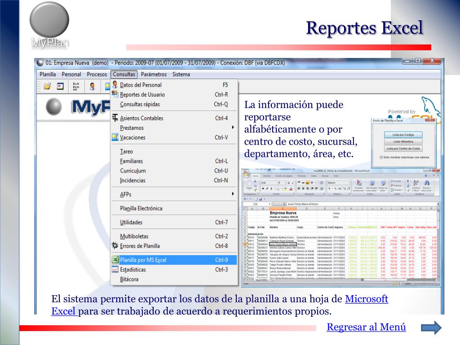Viewport: 460px width, 345px height.
Task: Open the Personal menu
Action: point(71,74)
